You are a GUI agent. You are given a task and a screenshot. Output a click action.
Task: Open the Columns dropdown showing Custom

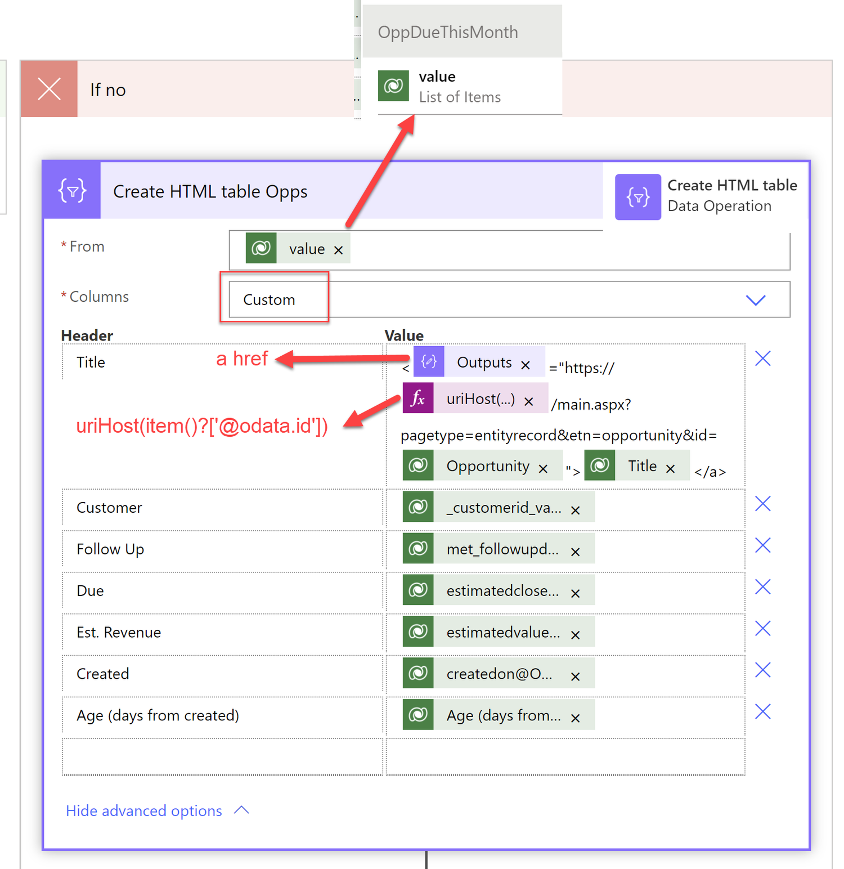[756, 299]
